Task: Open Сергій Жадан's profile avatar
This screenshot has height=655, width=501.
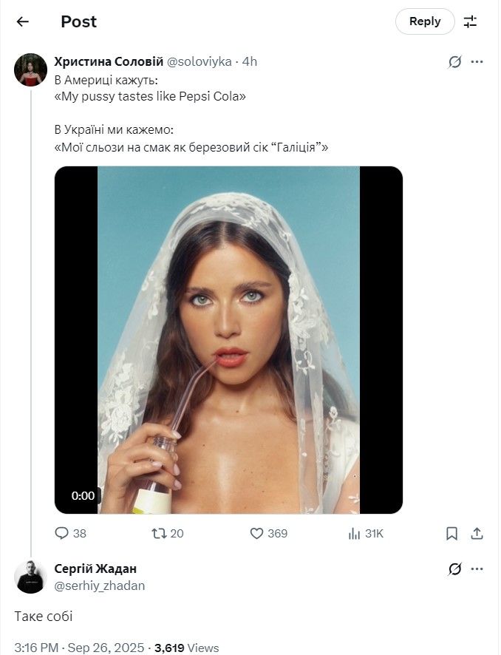Action: point(30,577)
